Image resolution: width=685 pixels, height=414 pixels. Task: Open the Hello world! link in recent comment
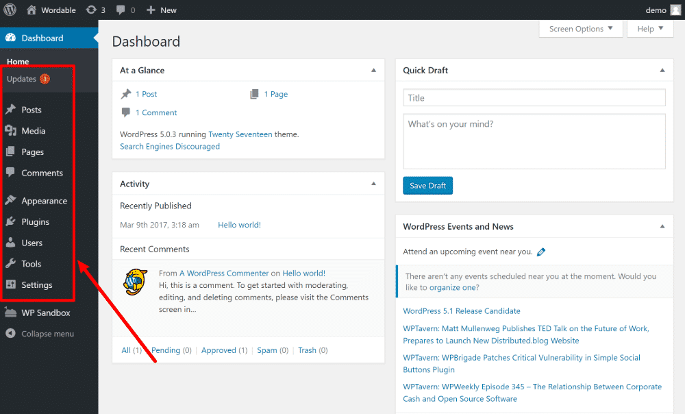pos(303,273)
